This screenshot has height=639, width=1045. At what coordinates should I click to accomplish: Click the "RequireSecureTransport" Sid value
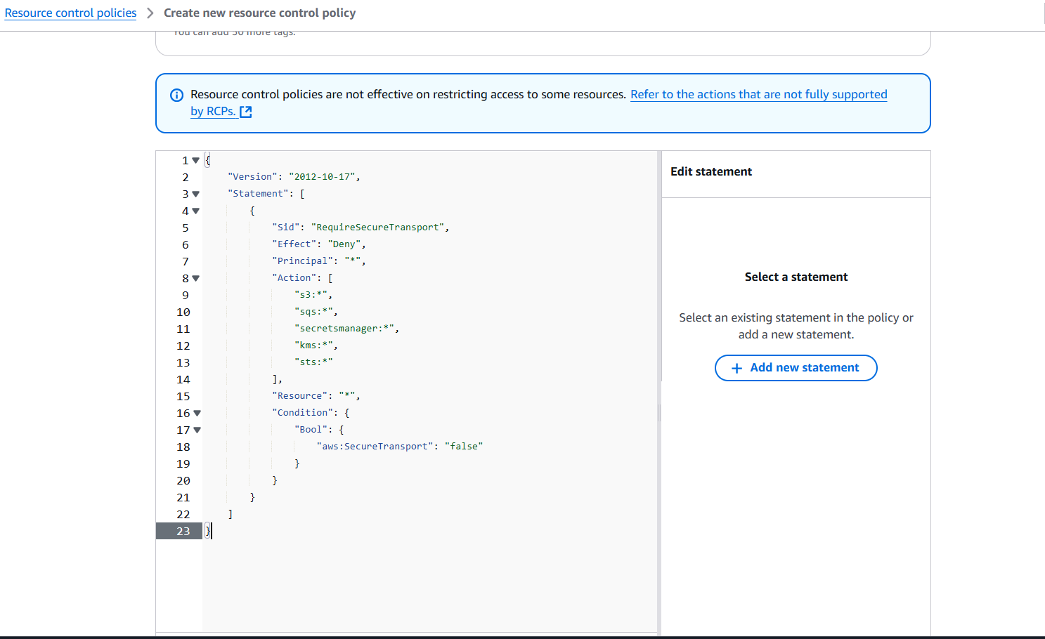[377, 228]
